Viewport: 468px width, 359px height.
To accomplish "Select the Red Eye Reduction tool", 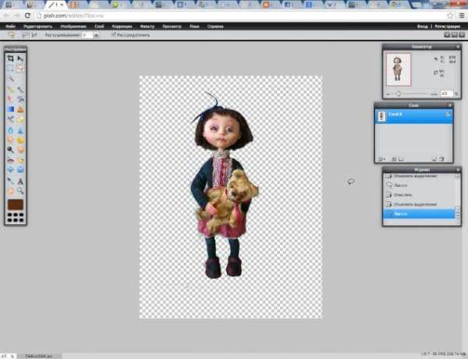I will [x=10, y=160].
